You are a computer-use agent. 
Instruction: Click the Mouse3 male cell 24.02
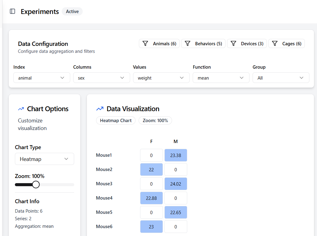[176, 184]
